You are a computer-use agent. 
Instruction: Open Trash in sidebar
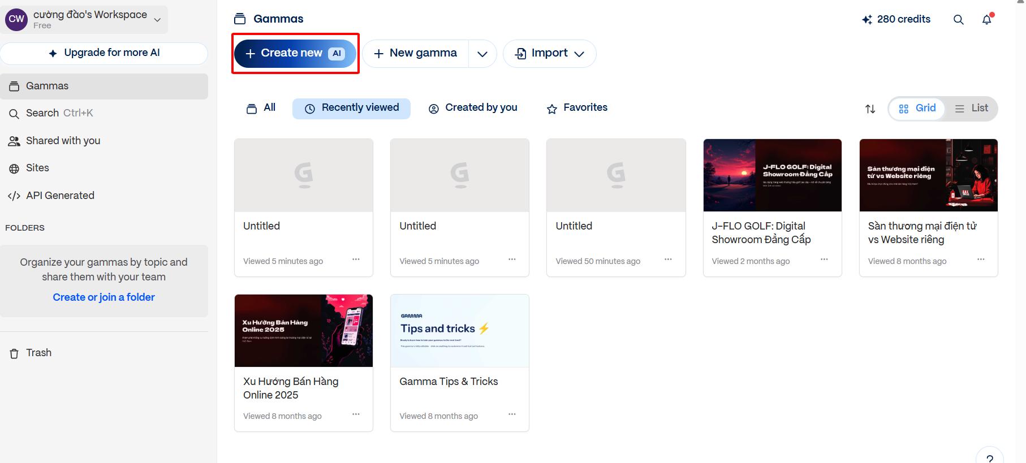click(x=104, y=353)
